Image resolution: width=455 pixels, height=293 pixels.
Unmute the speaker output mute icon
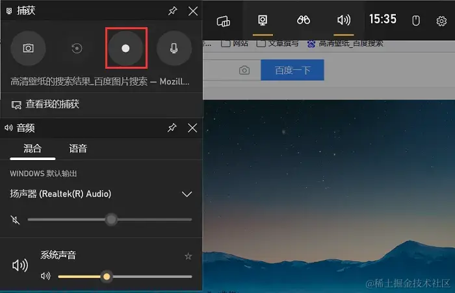[x=15, y=220]
